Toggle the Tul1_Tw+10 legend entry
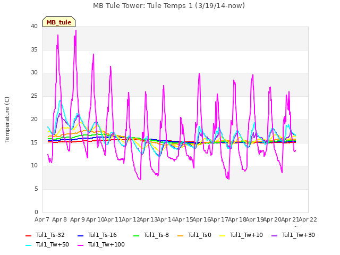This screenshot has width=340, height=255. coord(241,235)
